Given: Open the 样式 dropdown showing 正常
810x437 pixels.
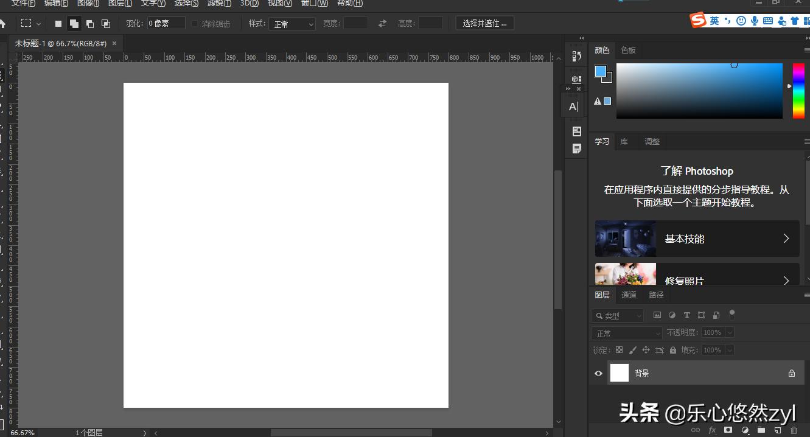Looking at the screenshot, I should 293,24.
